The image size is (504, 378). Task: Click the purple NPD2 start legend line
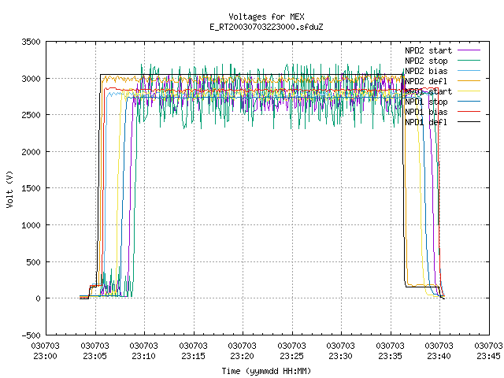coord(469,50)
